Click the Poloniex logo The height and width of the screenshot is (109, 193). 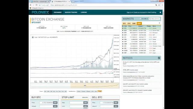click(40, 12)
